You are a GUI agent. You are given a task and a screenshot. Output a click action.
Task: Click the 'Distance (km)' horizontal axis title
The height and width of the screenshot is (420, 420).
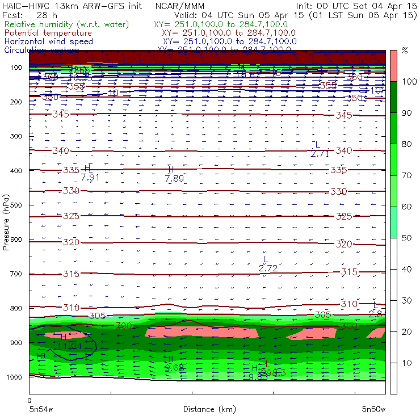pos(209,409)
